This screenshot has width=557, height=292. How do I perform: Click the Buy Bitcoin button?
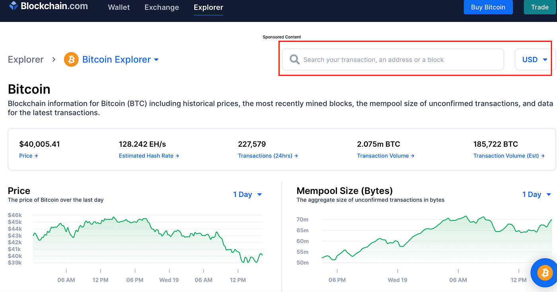pyautogui.click(x=488, y=7)
